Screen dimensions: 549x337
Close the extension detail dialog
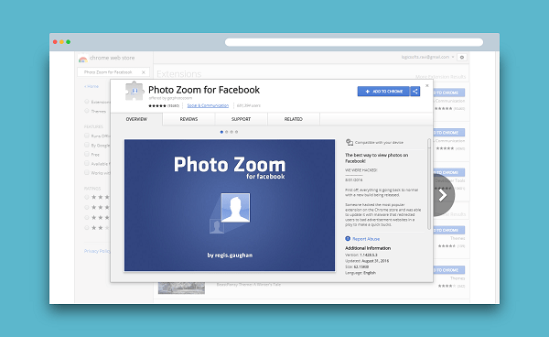point(426,85)
